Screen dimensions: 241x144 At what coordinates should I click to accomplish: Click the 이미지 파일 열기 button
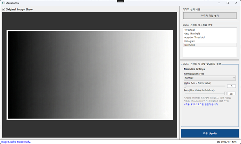(x=210, y=16)
